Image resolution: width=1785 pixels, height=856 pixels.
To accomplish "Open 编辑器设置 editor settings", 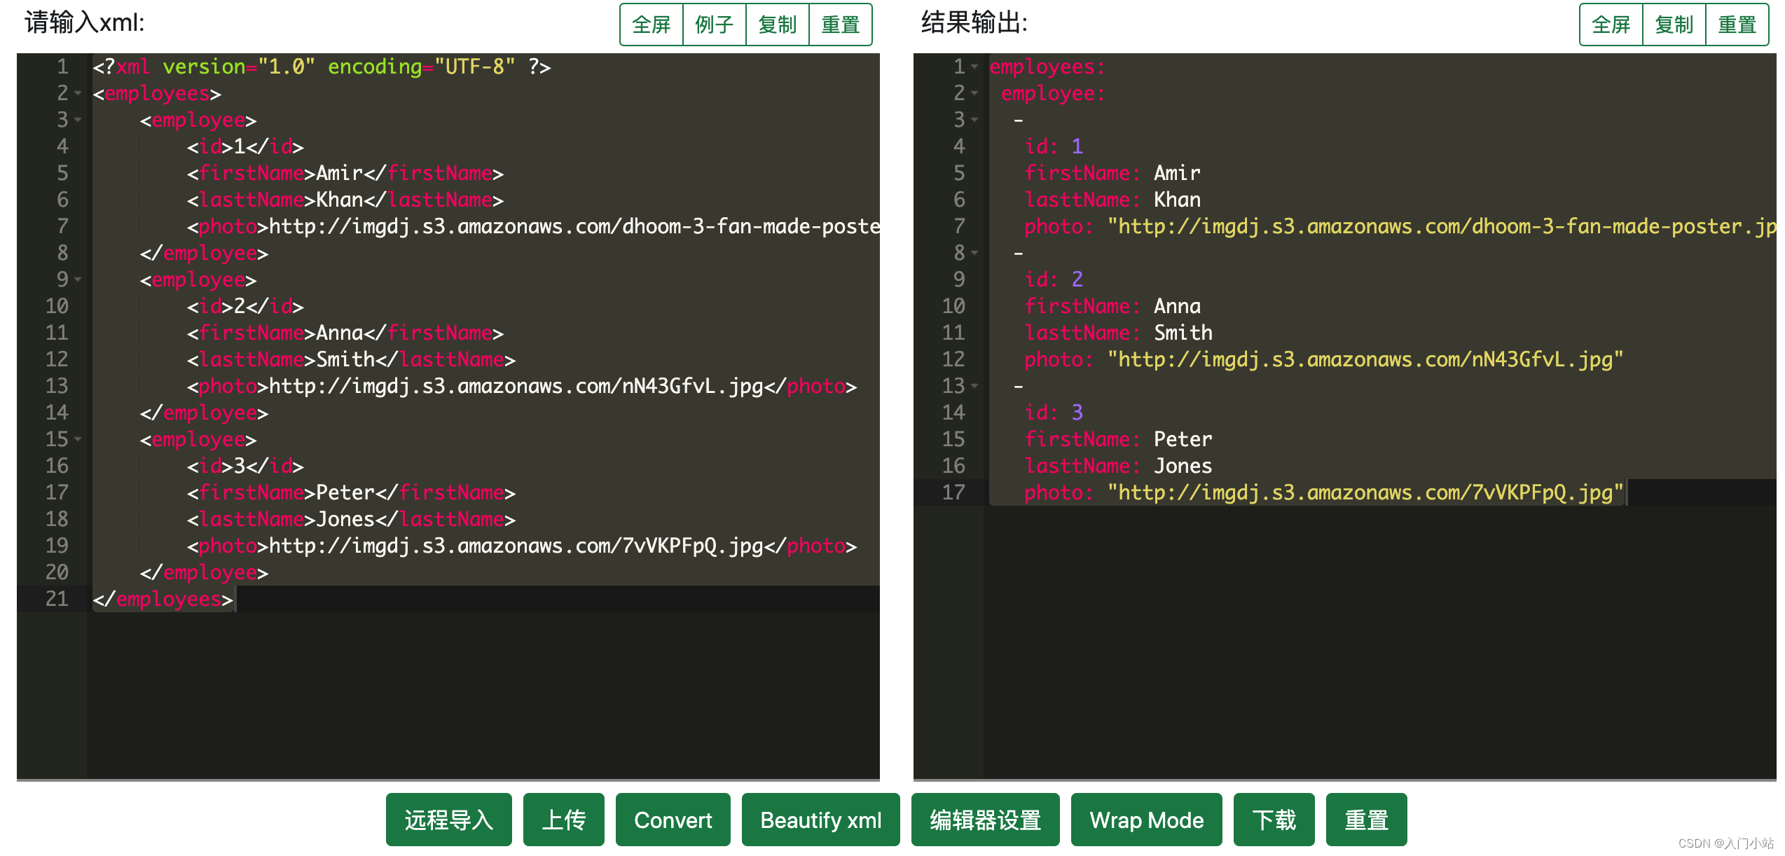I will (985, 820).
